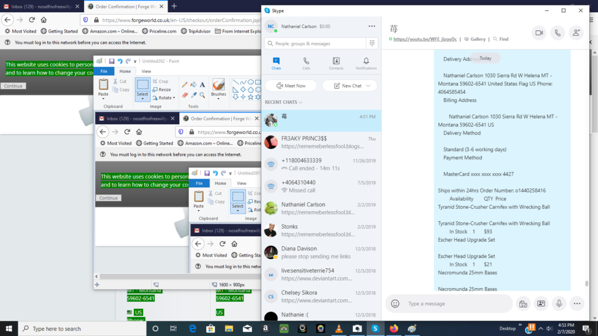The height and width of the screenshot is (336, 598).
Task: Click the Save icon in Paint's title bar
Action: (x=112, y=61)
